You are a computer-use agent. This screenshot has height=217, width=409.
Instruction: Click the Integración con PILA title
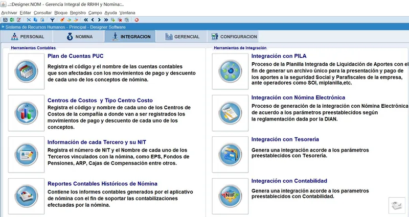tap(279, 56)
